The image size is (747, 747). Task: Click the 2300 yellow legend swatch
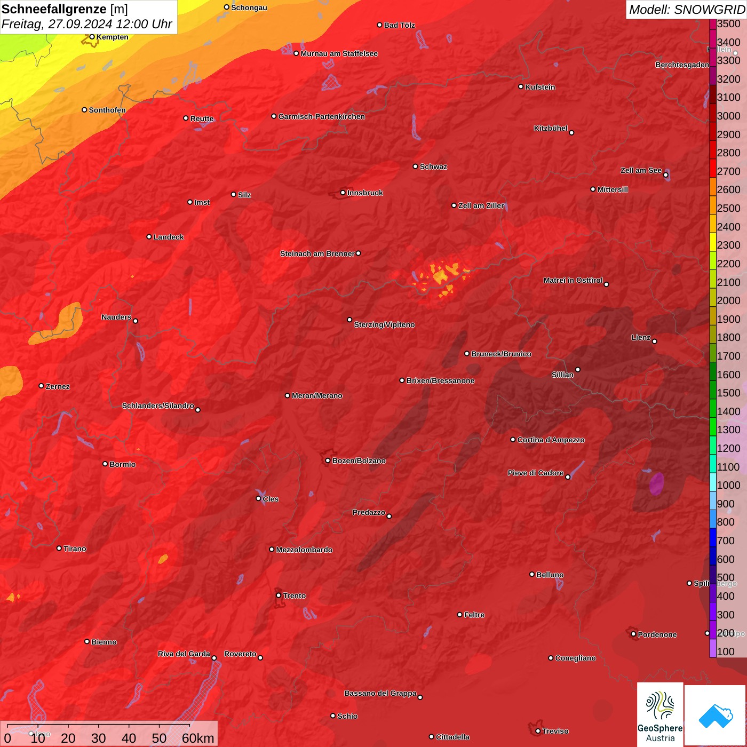pyautogui.click(x=713, y=242)
